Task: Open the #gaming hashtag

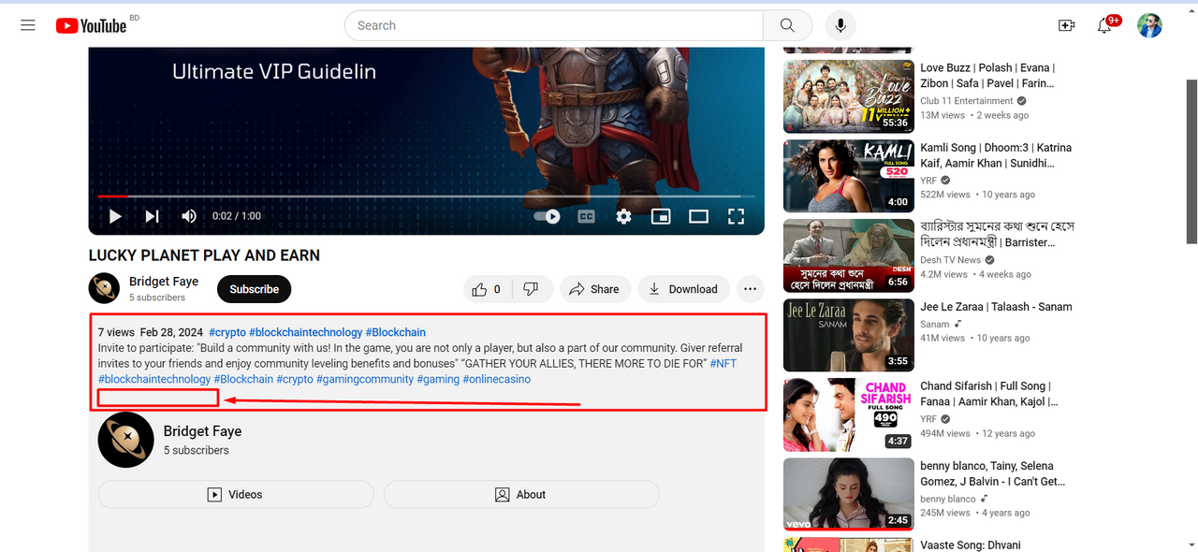Action: (438, 379)
